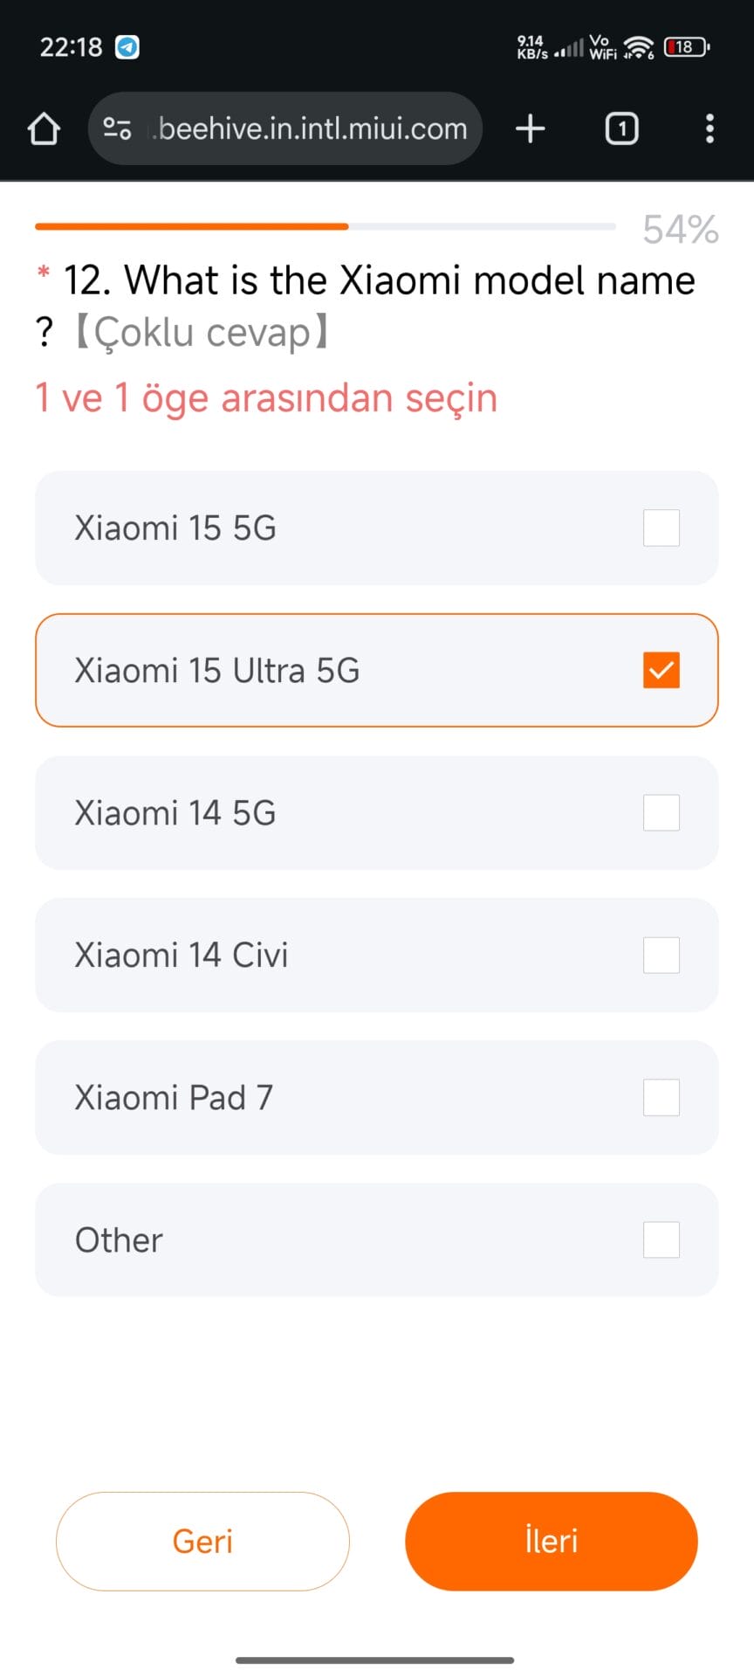Select the Xiaomi 14 Civi checkbox

(x=661, y=956)
